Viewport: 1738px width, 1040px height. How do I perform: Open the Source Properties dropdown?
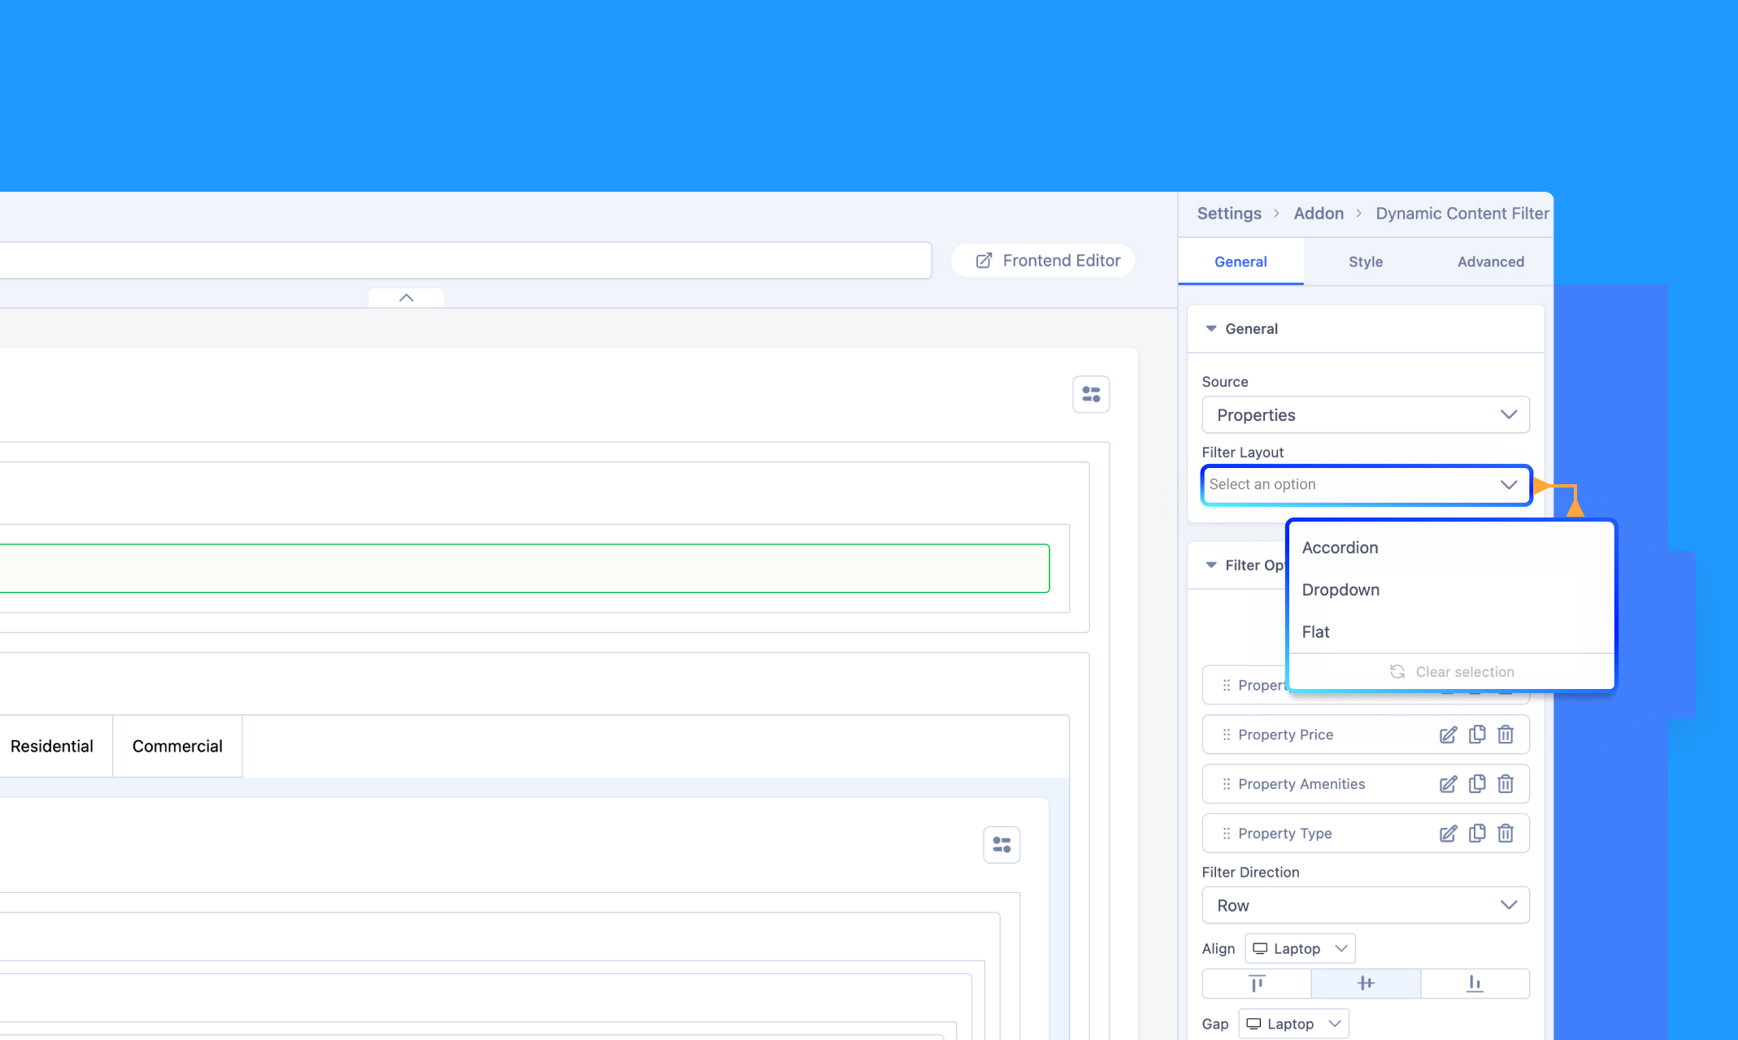[x=1366, y=414]
